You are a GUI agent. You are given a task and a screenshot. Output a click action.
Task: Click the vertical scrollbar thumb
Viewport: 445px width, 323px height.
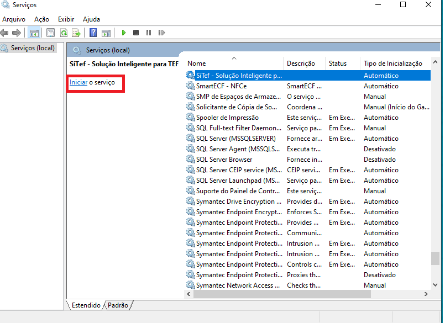pos(436,258)
